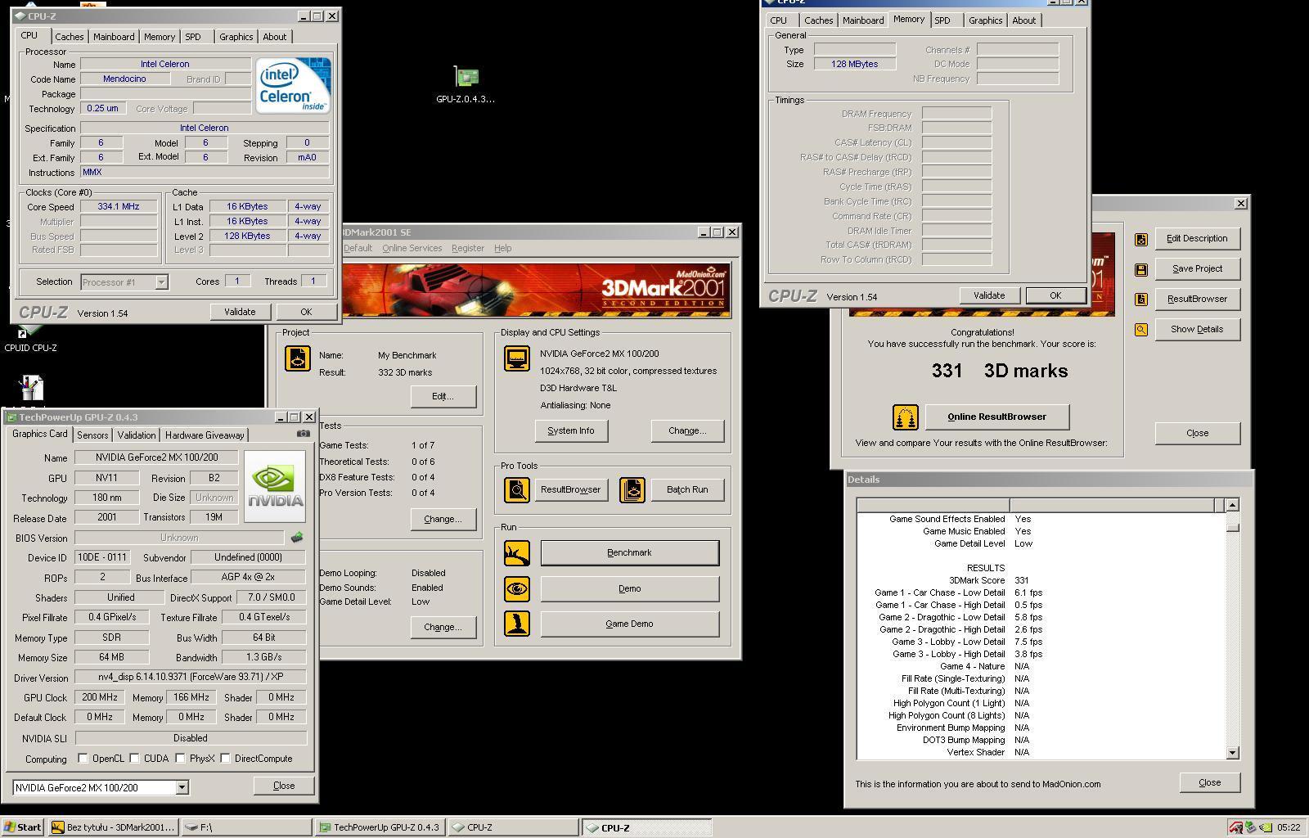Click OK in the Memory CPU-Z window
The width and height of the screenshot is (1309, 838).
click(1055, 295)
